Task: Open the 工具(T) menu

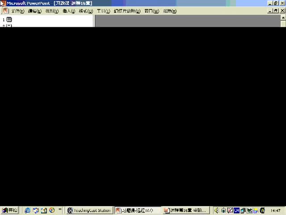Action: (103, 11)
